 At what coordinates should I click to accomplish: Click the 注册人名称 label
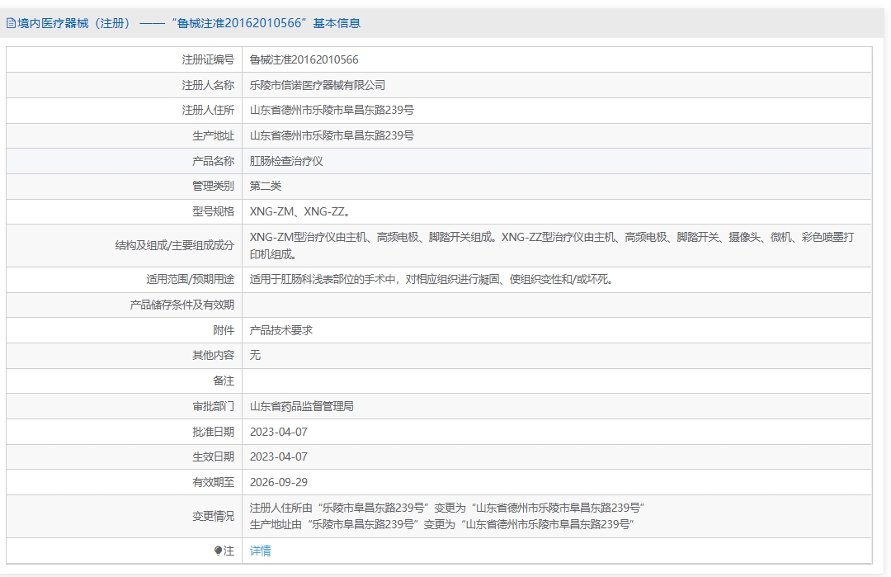coord(208,85)
